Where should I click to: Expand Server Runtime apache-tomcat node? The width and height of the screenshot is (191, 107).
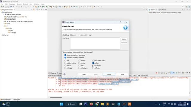(3, 21)
